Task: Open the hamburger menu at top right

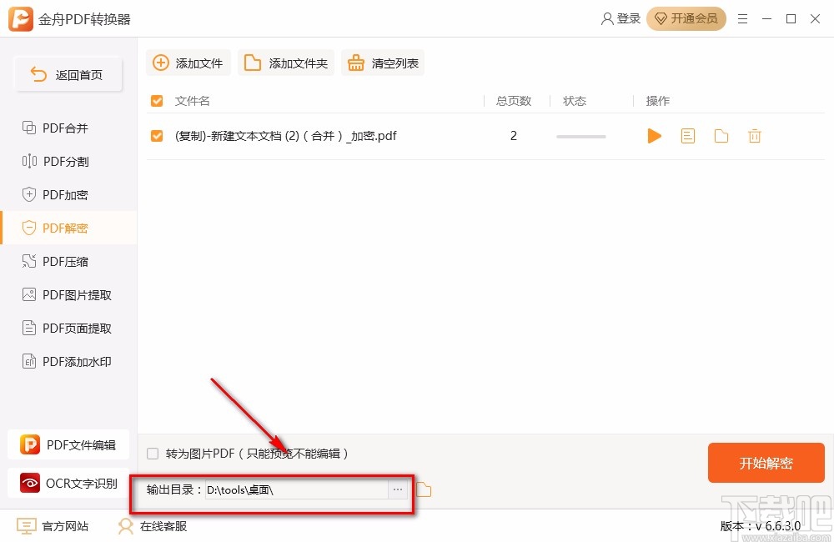Action: (x=743, y=18)
